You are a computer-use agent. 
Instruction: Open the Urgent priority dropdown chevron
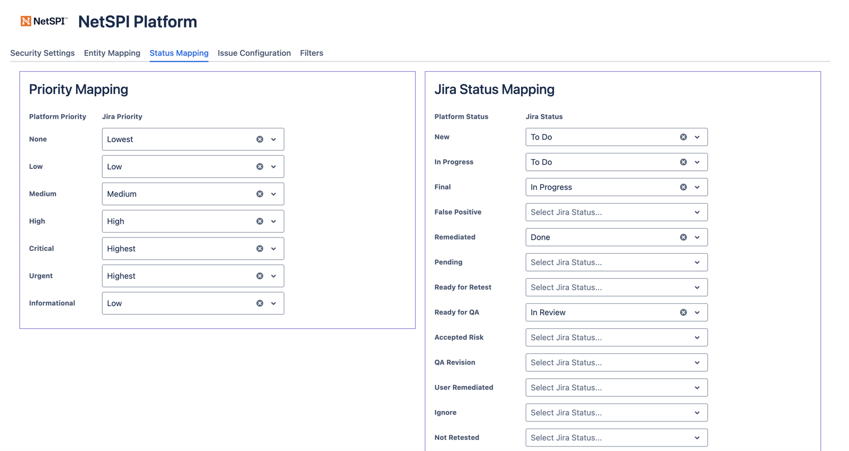273,276
